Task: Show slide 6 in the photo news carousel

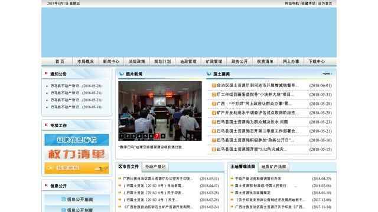Action: 151,136
